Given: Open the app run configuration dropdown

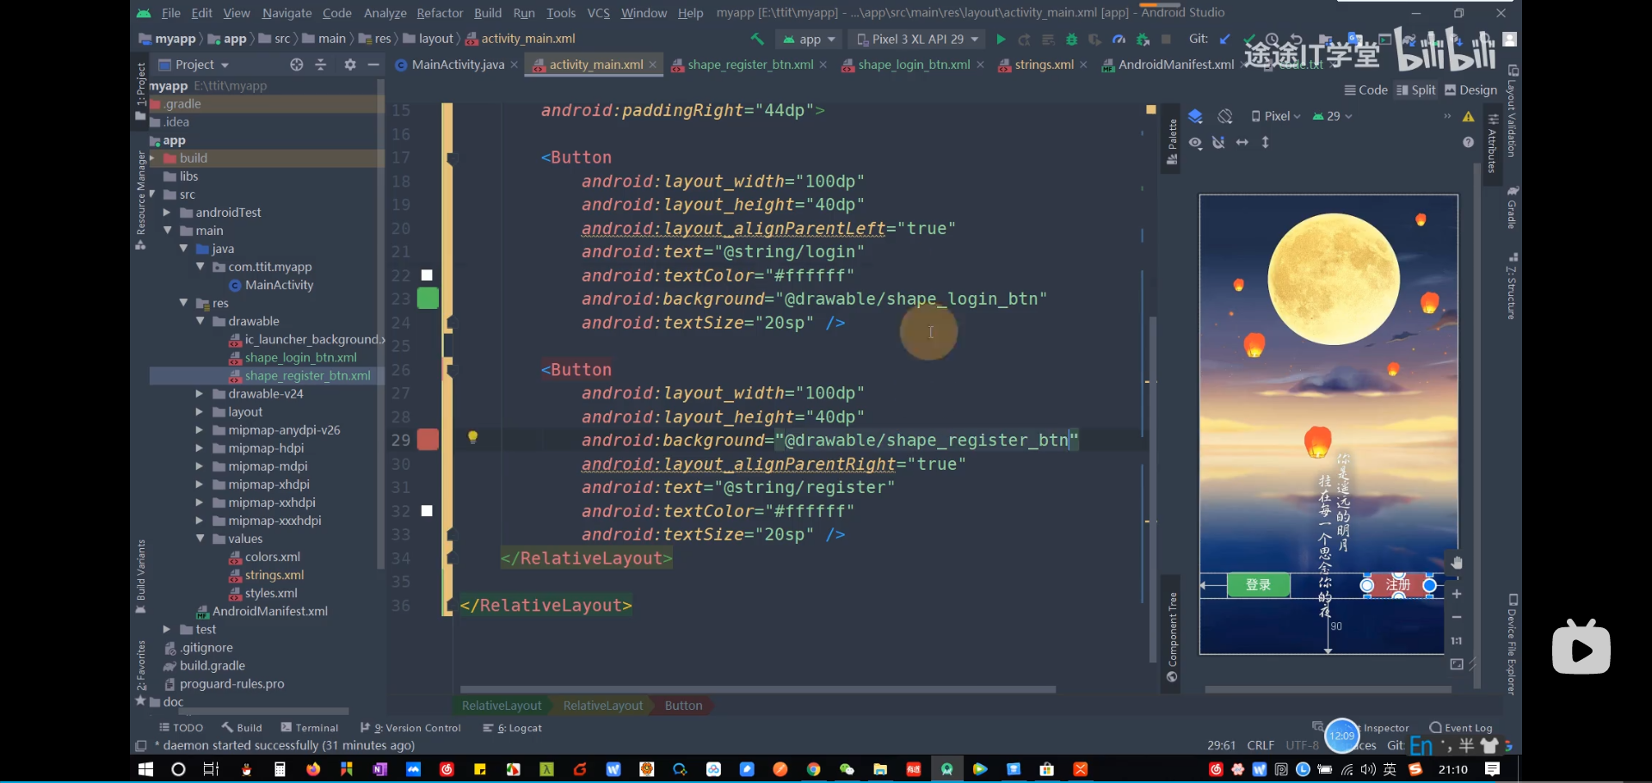Looking at the screenshot, I should [809, 40].
